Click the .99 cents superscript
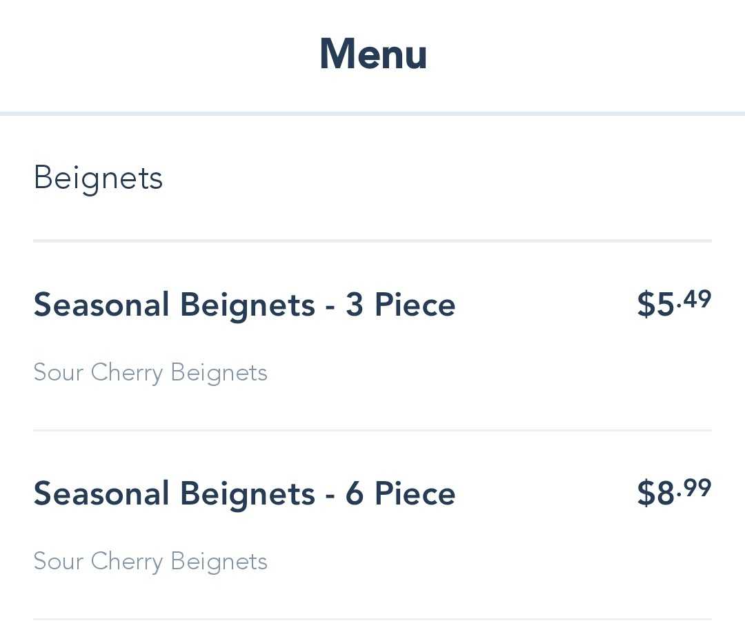745x621 pixels. pos(694,488)
